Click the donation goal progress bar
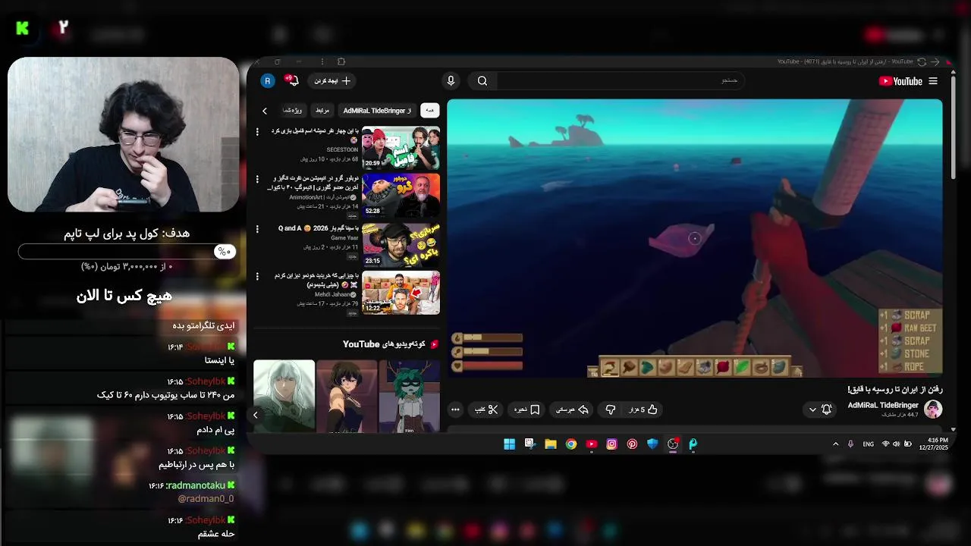 click(127, 251)
